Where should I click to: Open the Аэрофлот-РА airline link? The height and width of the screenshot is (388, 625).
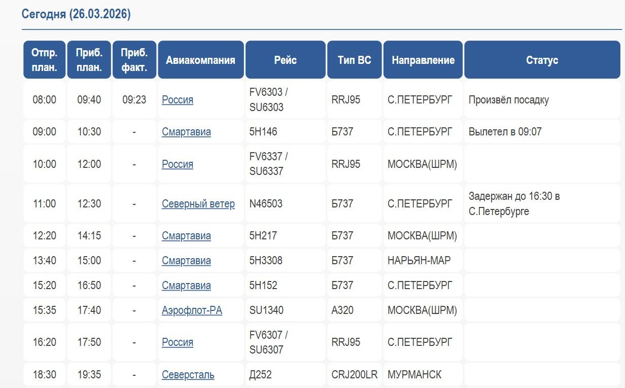(x=192, y=310)
